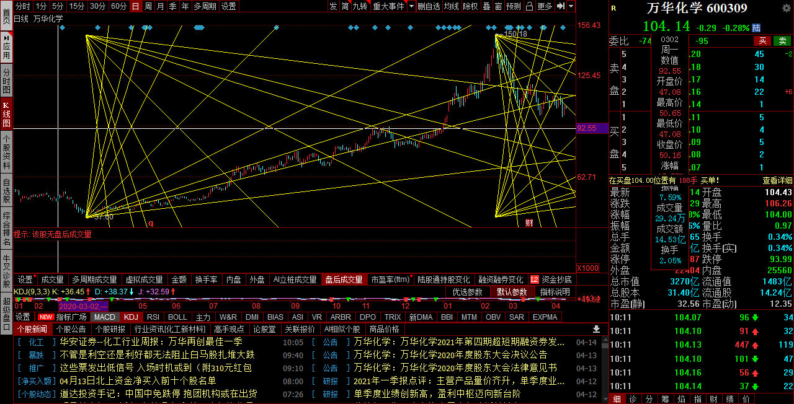This screenshot has height=404, width=794.
Task: Select AI立桩成交量 indicator tab
Action: coord(295,279)
